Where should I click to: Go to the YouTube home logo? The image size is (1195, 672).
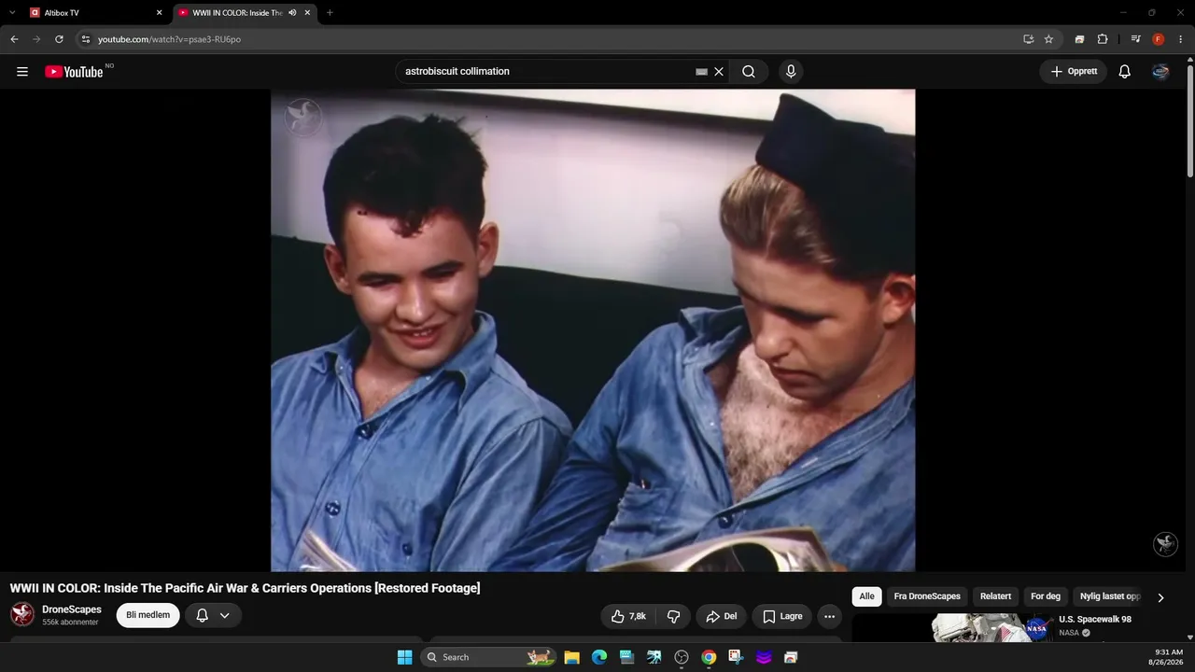pyautogui.click(x=74, y=72)
